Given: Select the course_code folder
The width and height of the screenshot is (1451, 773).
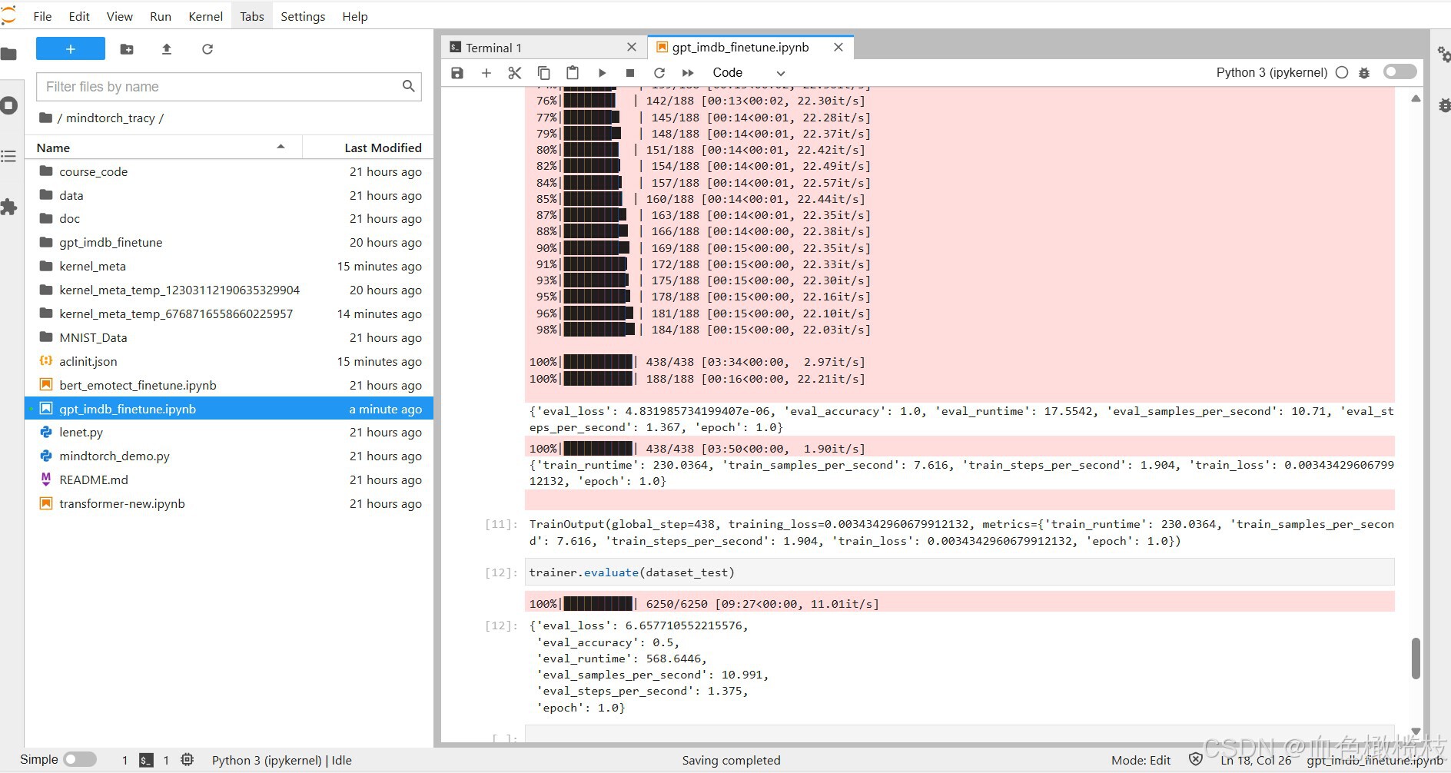Looking at the screenshot, I should [230, 171].
